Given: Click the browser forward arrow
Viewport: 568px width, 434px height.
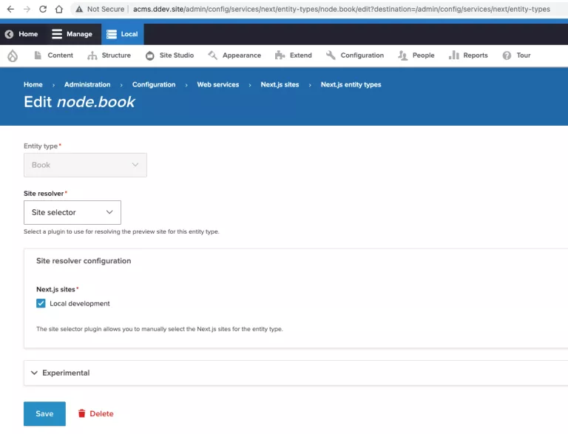Looking at the screenshot, I should click(x=27, y=9).
